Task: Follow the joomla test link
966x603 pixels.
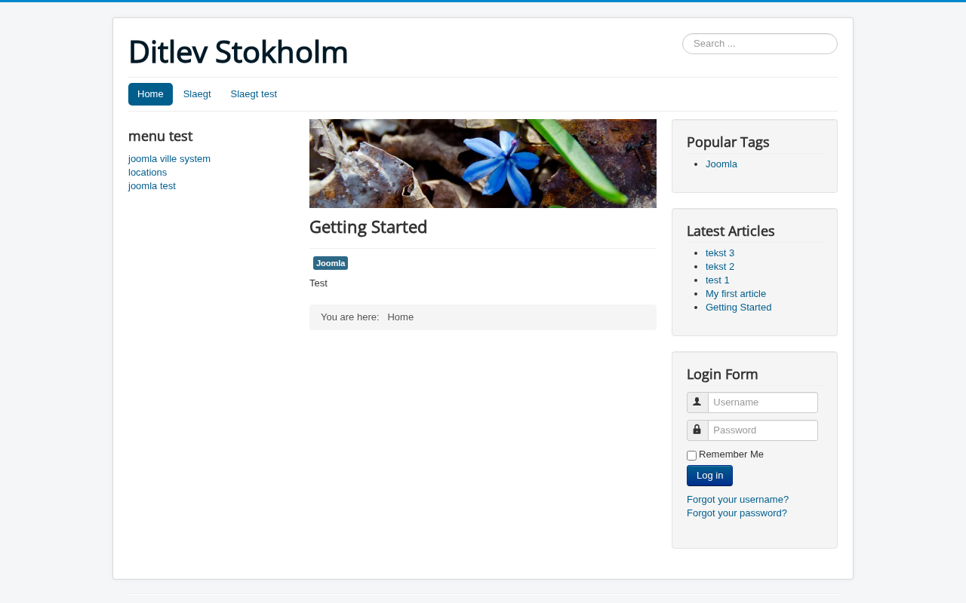Action: 152,186
